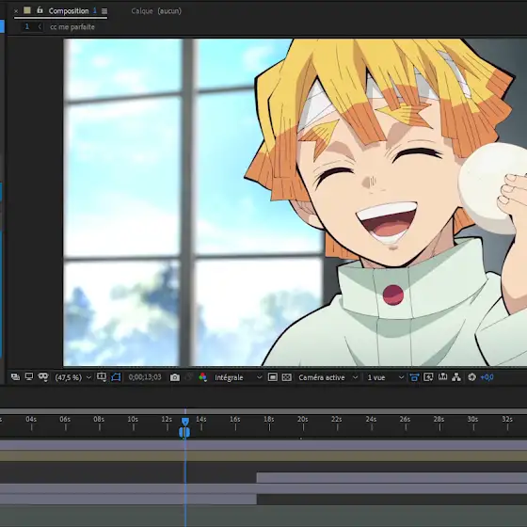Click the 1 breadcrumb in composition navigator

27,26
